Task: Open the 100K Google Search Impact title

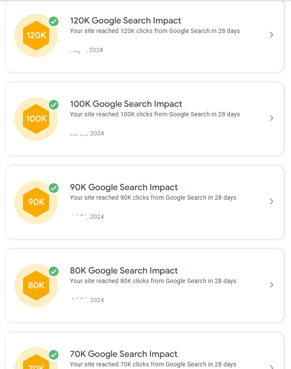Action: [x=126, y=104]
